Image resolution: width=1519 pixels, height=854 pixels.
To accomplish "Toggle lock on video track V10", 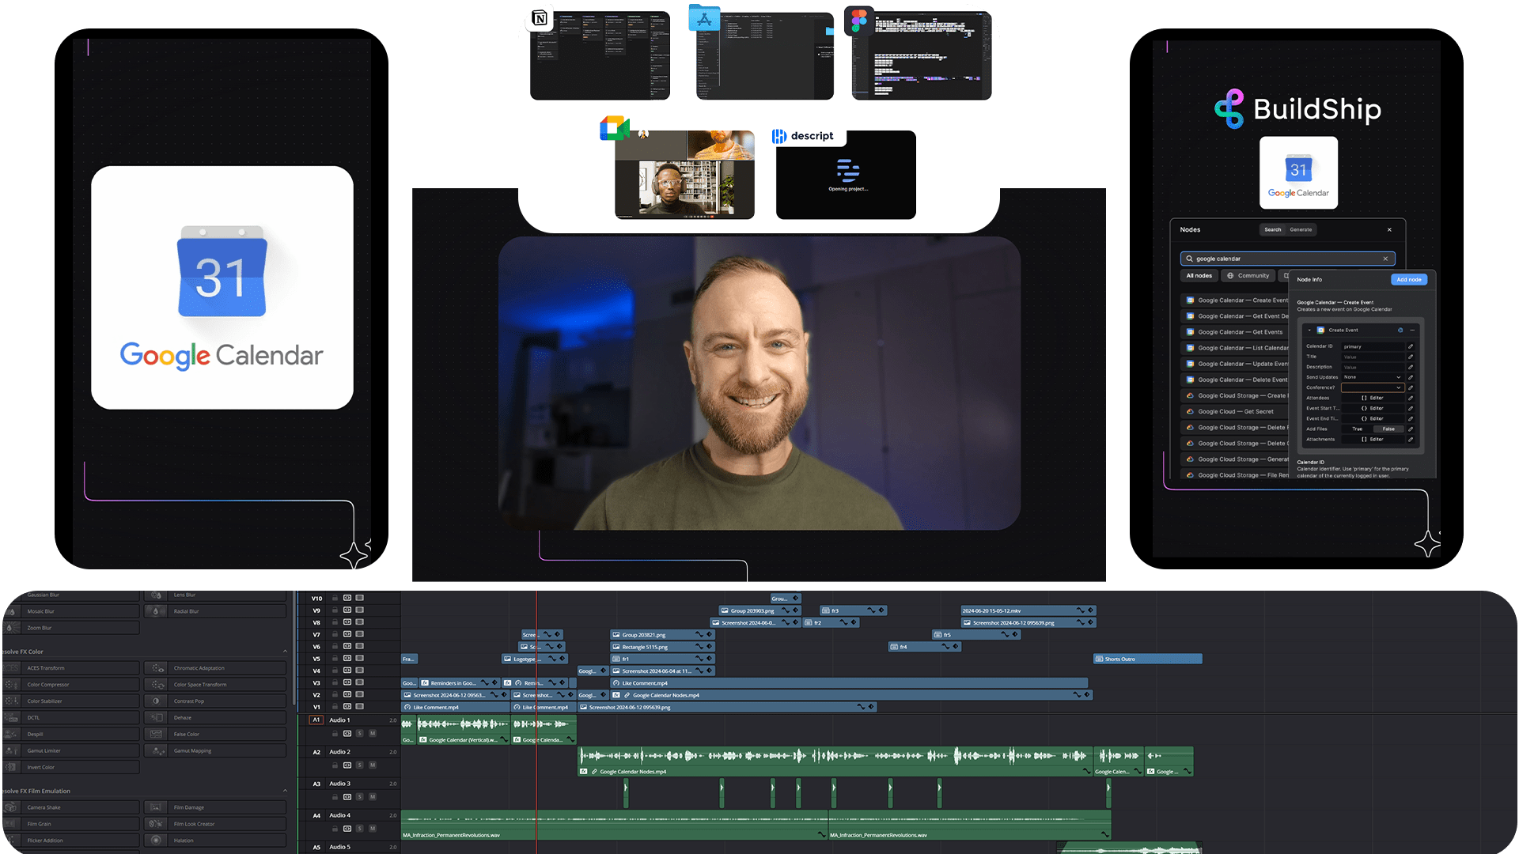I will point(335,599).
